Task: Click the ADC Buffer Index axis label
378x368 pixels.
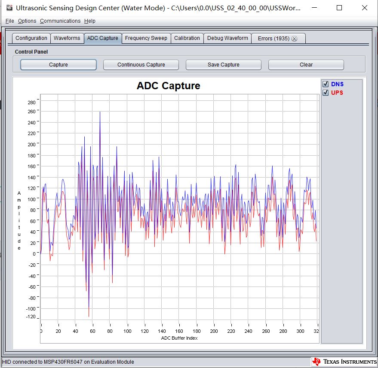Action: 179,338
